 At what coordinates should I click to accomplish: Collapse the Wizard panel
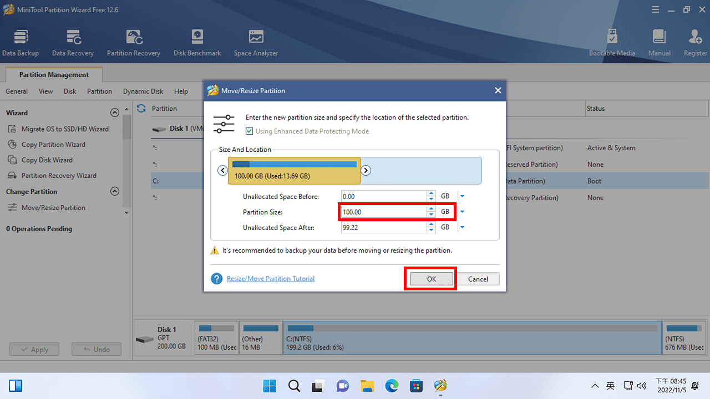pos(115,112)
